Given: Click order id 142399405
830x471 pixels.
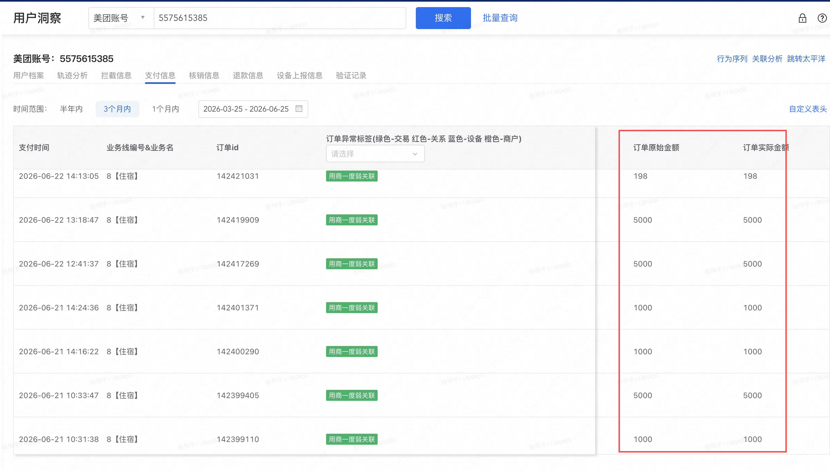Looking at the screenshot, I should tap(238, 395).
